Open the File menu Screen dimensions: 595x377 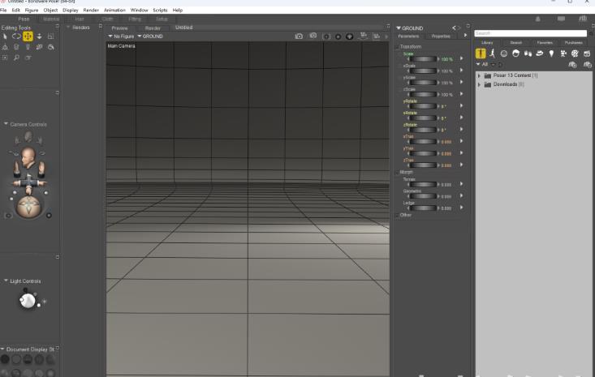(3, 11)
